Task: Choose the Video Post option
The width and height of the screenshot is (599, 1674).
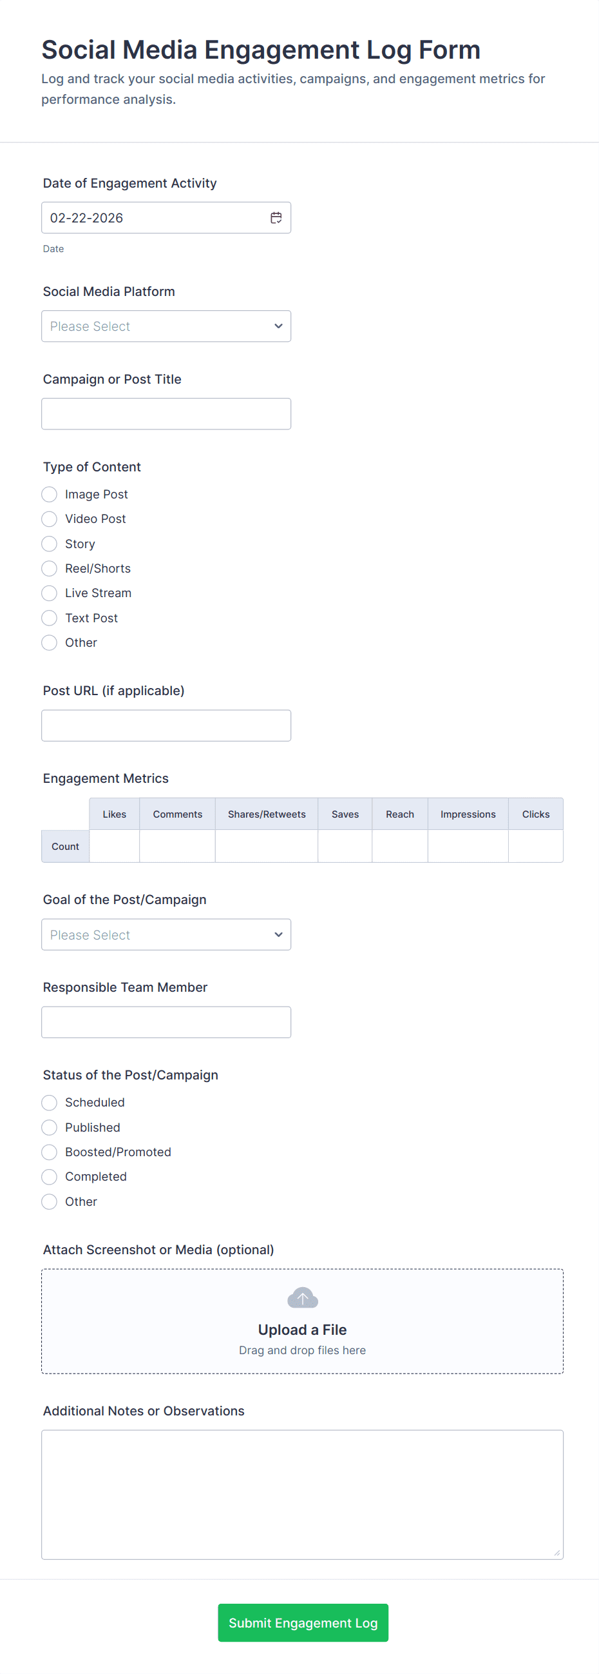Action: (x=50, y=519)
